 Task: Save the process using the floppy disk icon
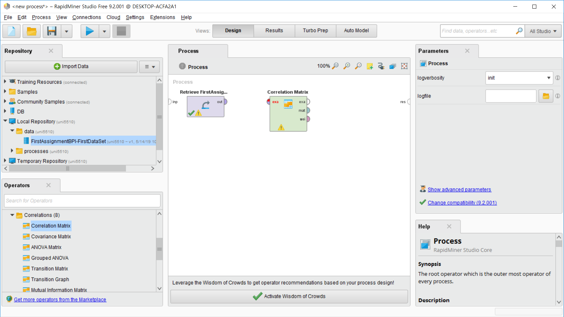(52, 31)
